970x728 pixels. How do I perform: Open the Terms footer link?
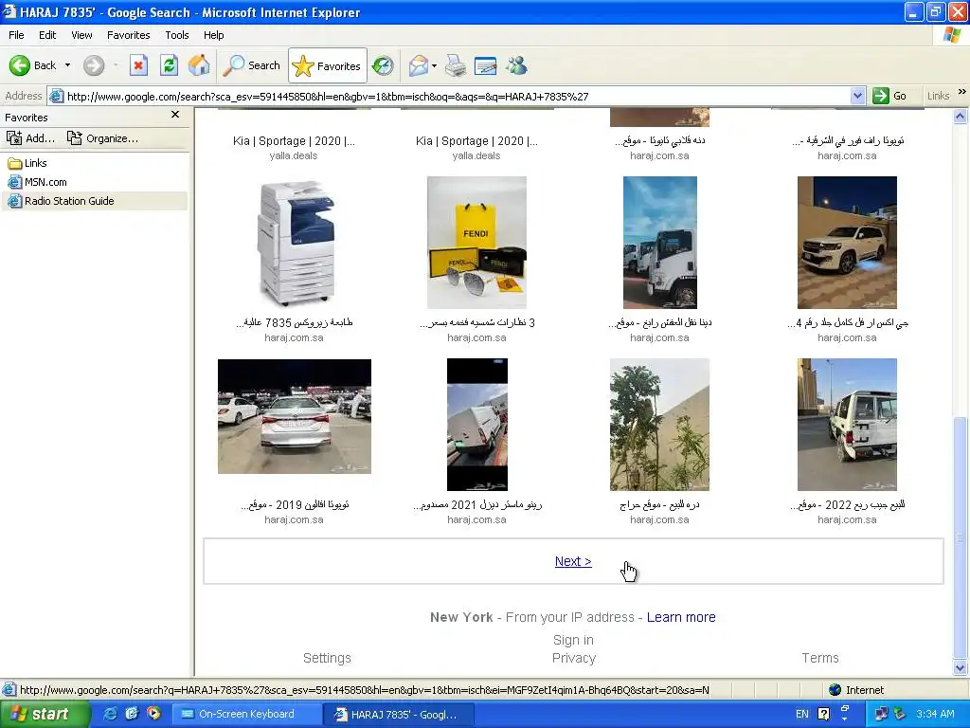pyautogui.click(x=820, y=658)
